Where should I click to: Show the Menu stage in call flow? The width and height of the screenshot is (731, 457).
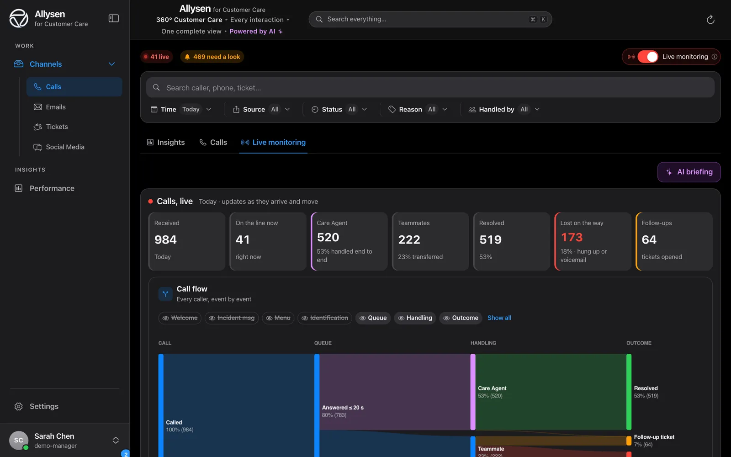tap(278, 318)
